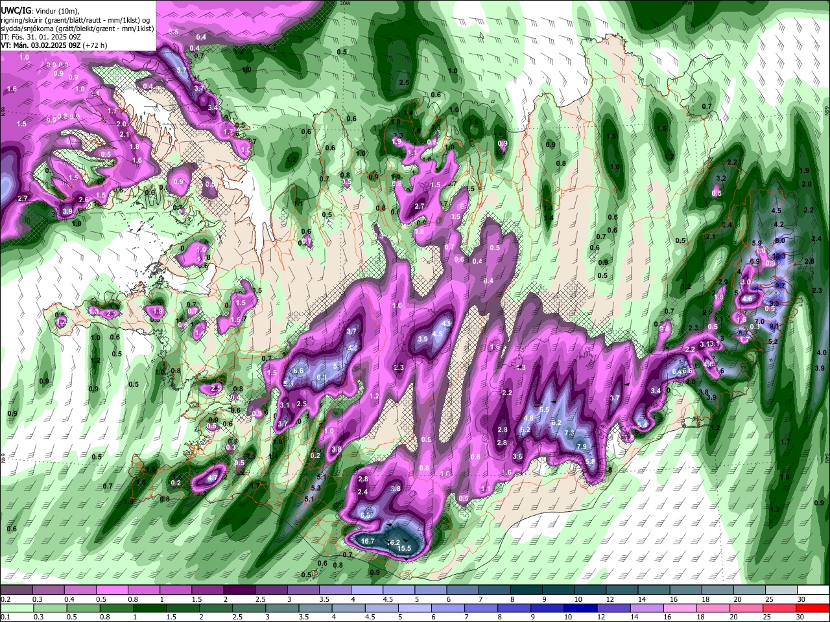This screenshot has width=830, height=622.
Task: Click the "7.3" value on the southeast glacier
Action: (569, 433)
